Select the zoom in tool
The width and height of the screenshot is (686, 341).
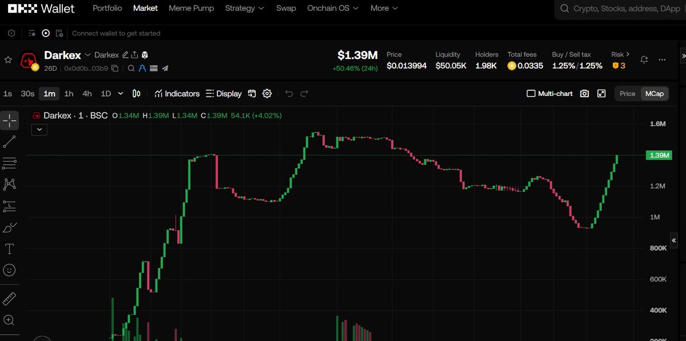10,320
